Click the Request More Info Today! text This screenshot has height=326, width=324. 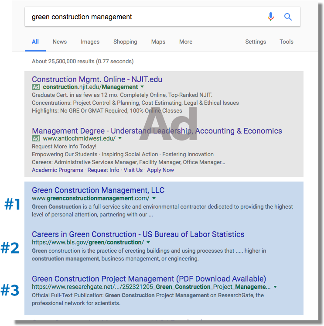[x=64, y=146]
